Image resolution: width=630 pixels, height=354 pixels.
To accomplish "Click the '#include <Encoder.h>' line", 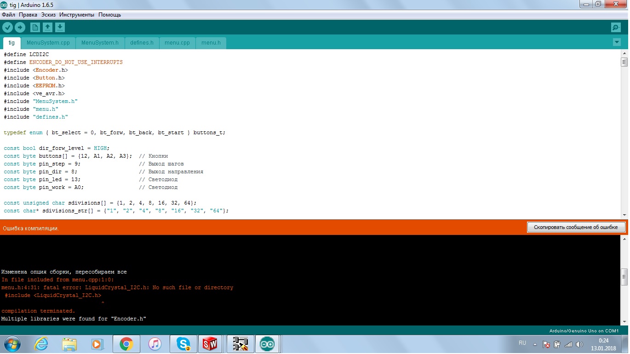I will click(x=36, y=70).
